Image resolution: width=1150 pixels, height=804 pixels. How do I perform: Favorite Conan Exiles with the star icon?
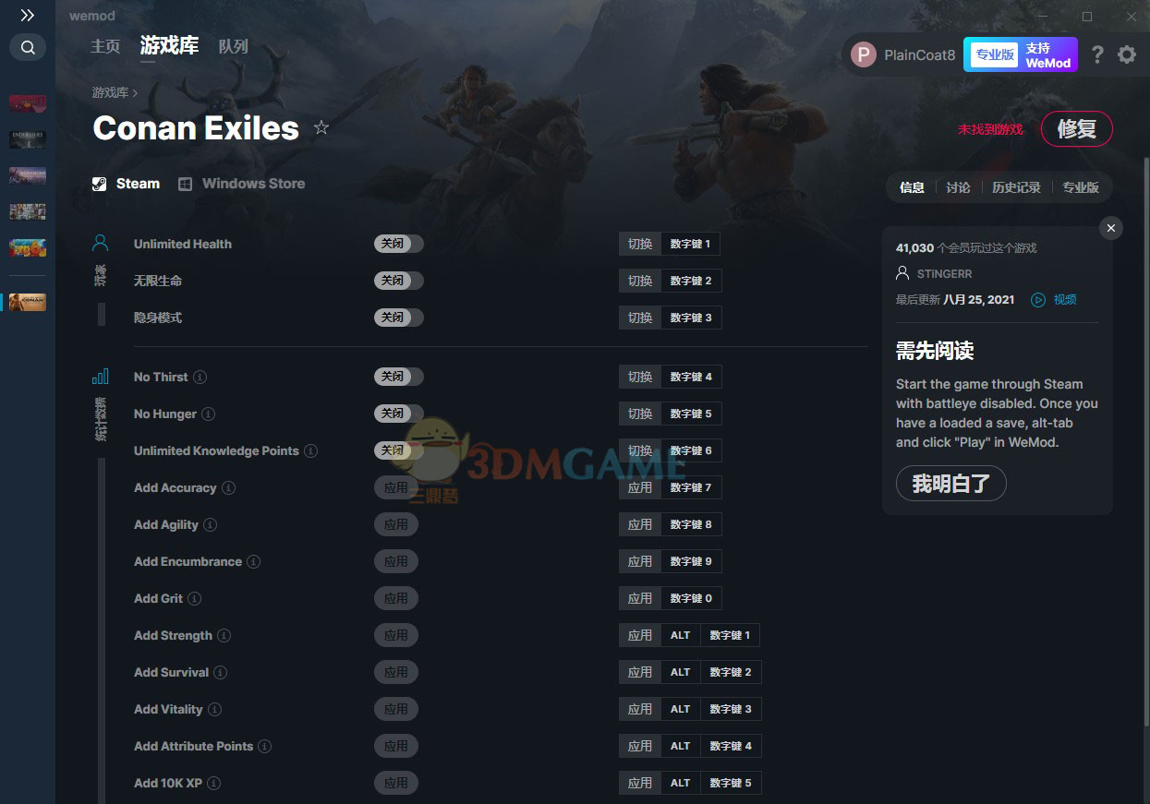[321, 127]
